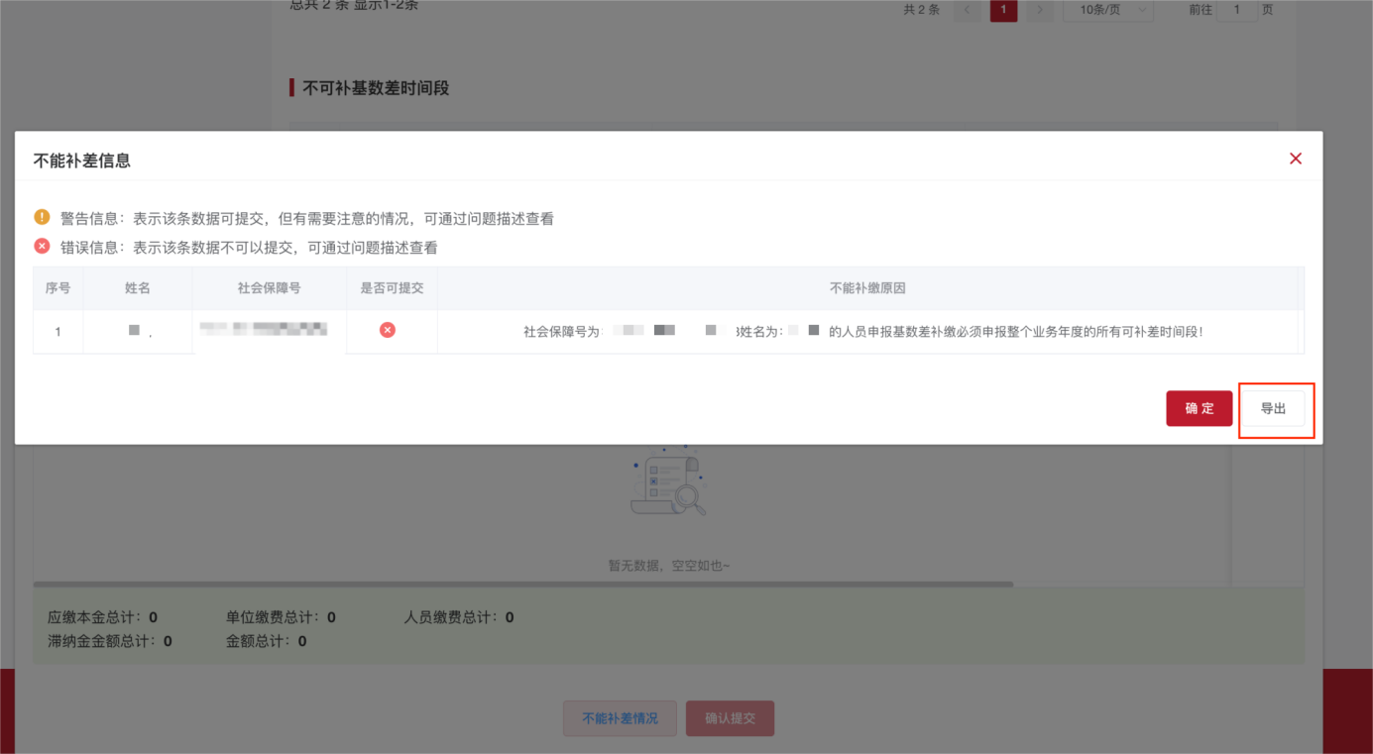The image size is (1373, 754).
Task: Click the empty data magnifier illustration
Action: tap(668, 483)
